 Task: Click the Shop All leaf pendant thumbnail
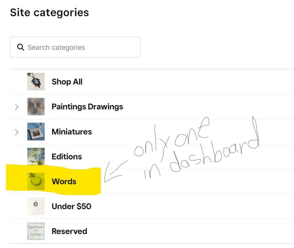(36, 82)
